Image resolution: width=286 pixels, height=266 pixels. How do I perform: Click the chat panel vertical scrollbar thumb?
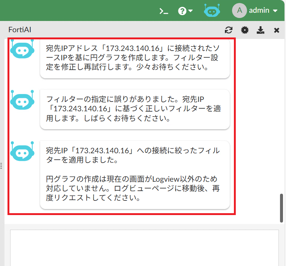[282, 208]
